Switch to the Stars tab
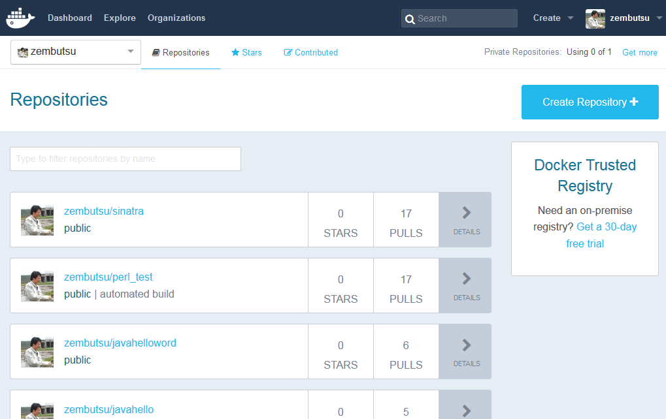 tap(246, 53)
